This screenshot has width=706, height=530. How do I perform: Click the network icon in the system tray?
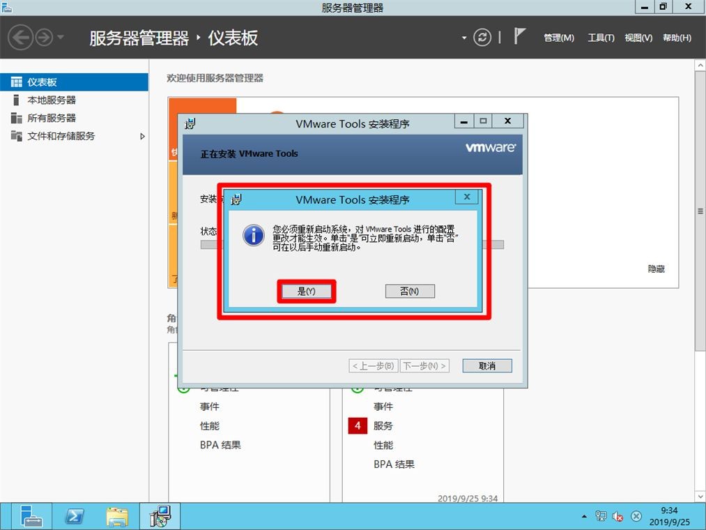tap(601, 517)
